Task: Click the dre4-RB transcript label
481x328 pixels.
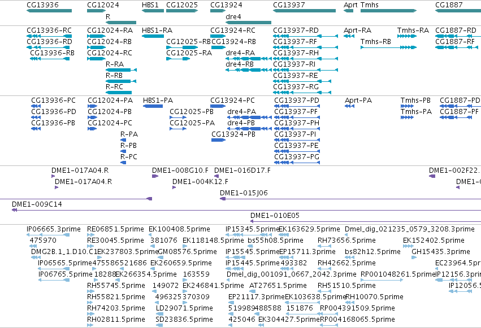Action: click(x=240, y=64)
